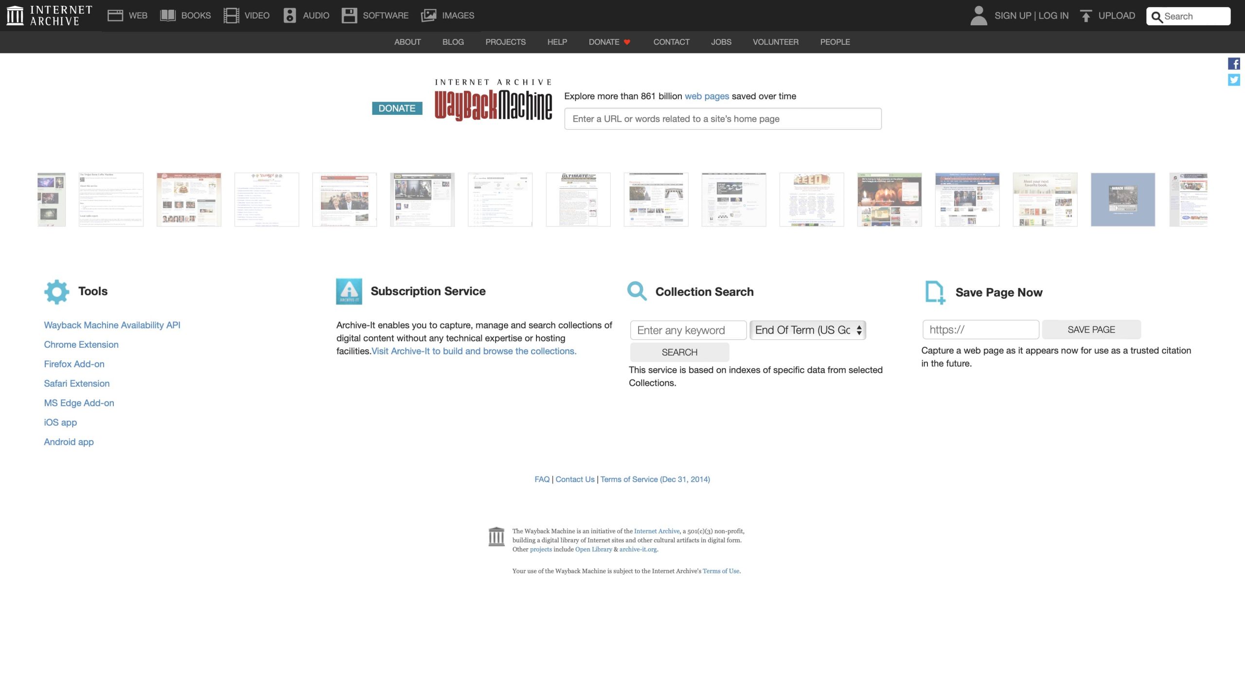Open the Audio speaker icon
The image size is (1245, 700).
[x=290, y=16]
